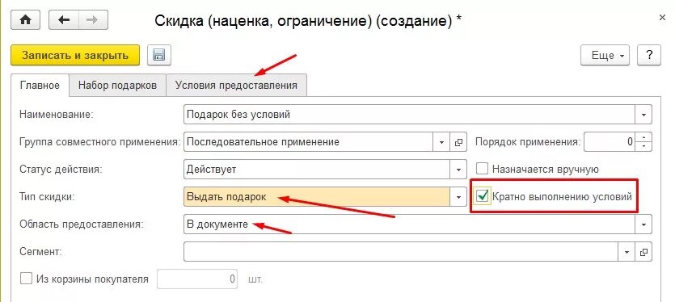
Task: Close the form with the X
Action: tap(663, 17)
